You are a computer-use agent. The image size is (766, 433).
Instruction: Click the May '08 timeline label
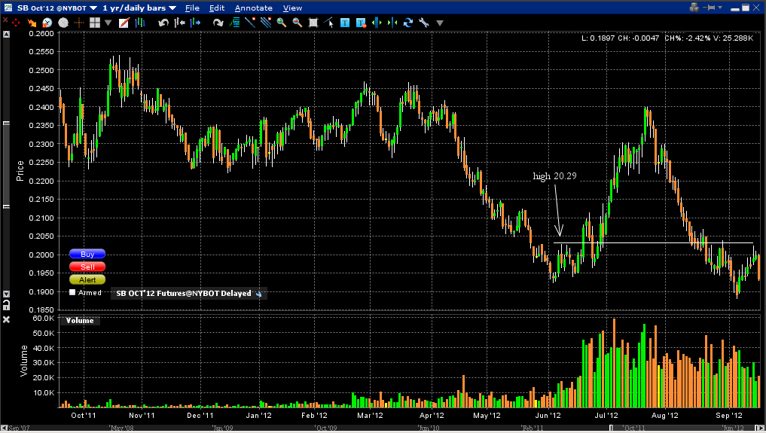point(122,428)
